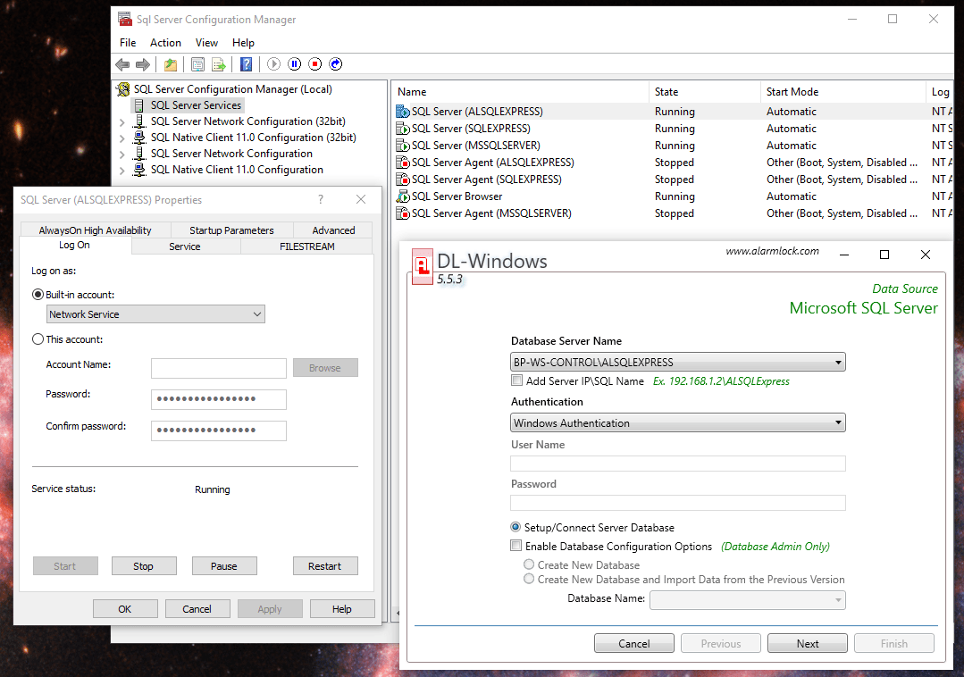Click Cancel in the Properties dialog
964x677 pixels.
[x=197, y=609]
